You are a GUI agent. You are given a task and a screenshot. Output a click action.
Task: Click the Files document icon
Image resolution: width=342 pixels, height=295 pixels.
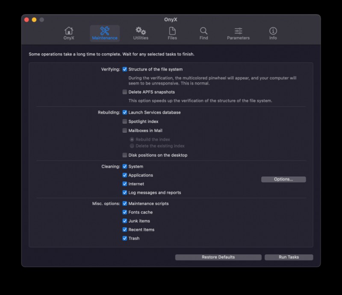(172, 33)
